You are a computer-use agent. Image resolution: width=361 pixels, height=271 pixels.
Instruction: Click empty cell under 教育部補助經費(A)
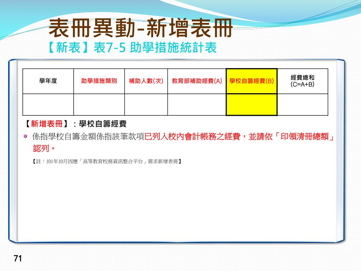click(x=197, y=104)
